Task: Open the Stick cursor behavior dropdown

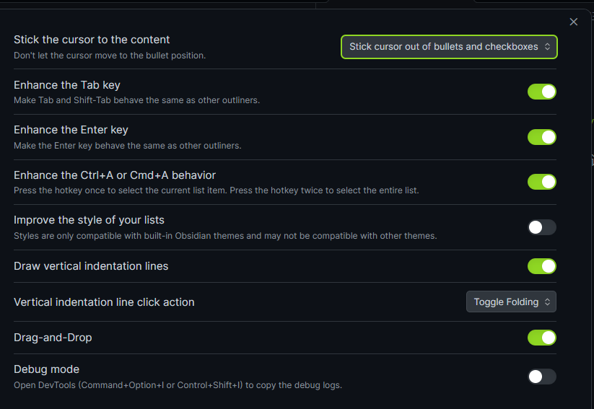Action: point(444,47)
